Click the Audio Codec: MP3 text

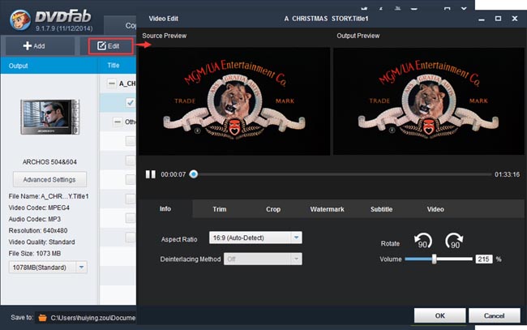click(35, 219)
